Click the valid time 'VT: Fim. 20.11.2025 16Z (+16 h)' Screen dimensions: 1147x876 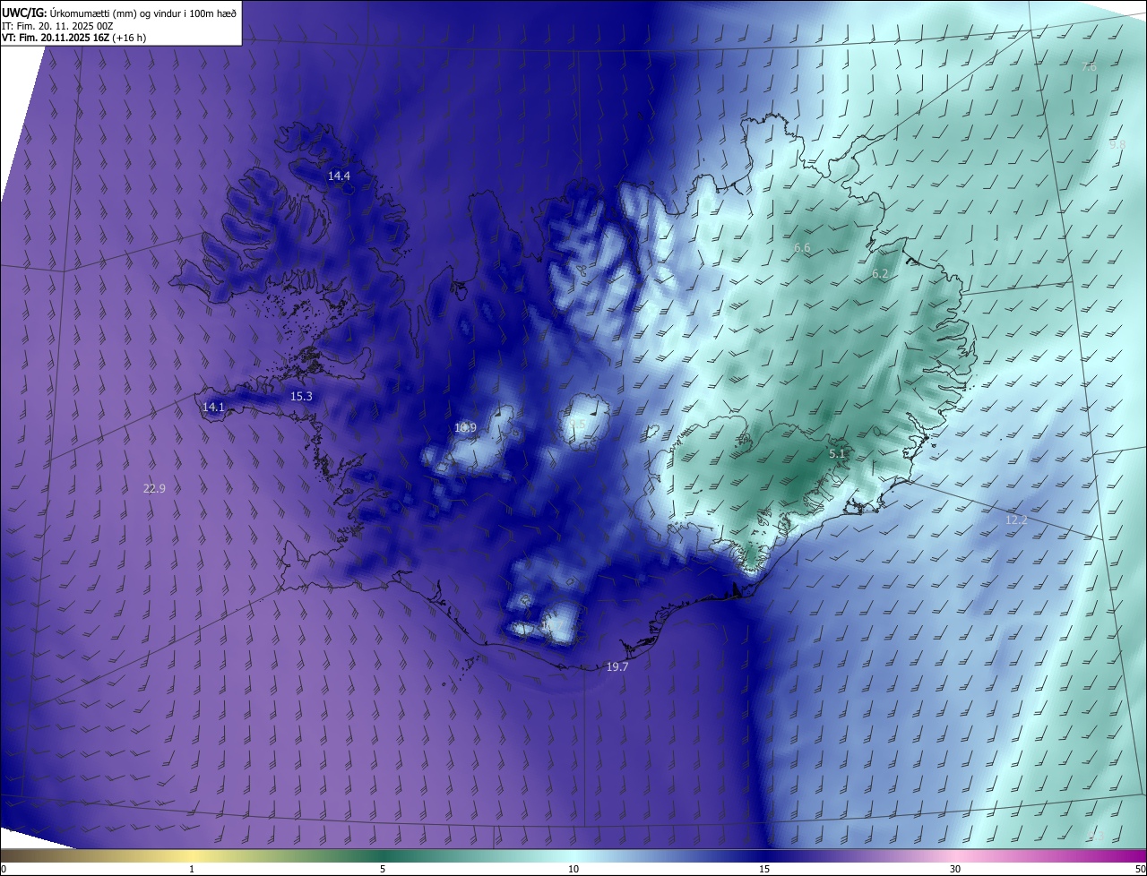74,38
